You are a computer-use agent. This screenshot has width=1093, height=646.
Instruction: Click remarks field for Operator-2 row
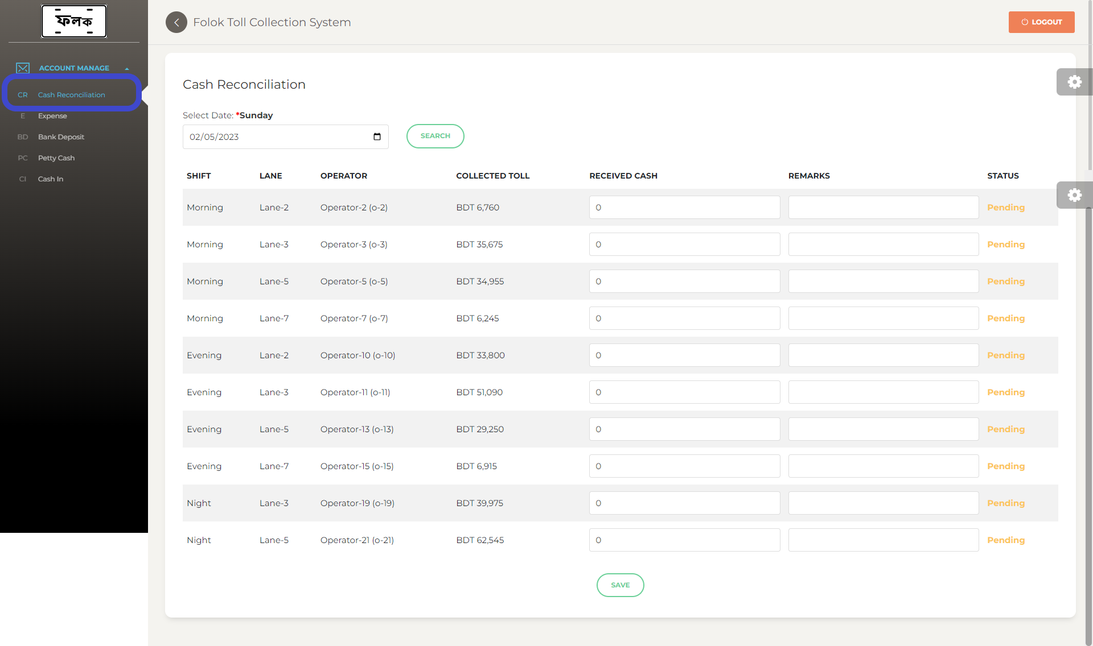tap(884, 208)
